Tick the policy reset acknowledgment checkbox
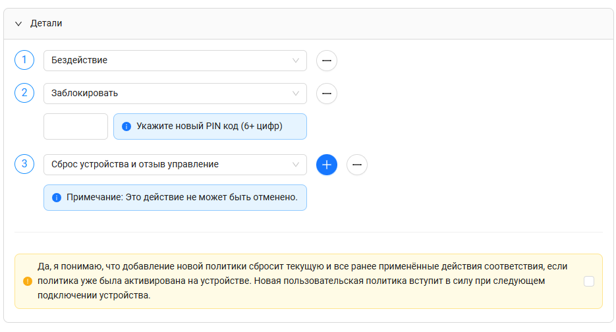This screenshot has height=332, width=616. [589, 281]
